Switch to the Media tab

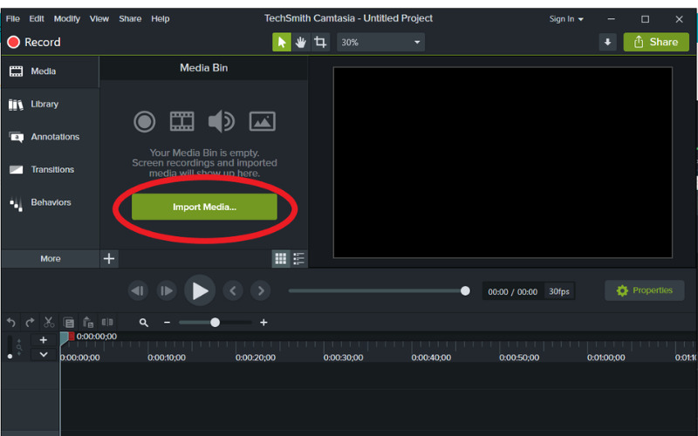(x=50, y=72)
